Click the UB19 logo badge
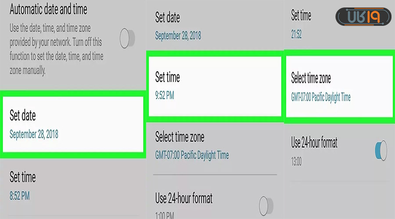The image size is (395, 219). pyautogui.click(x=363, y=17)
